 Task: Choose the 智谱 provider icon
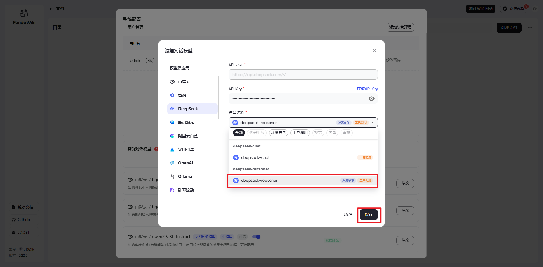pos(172,95)
